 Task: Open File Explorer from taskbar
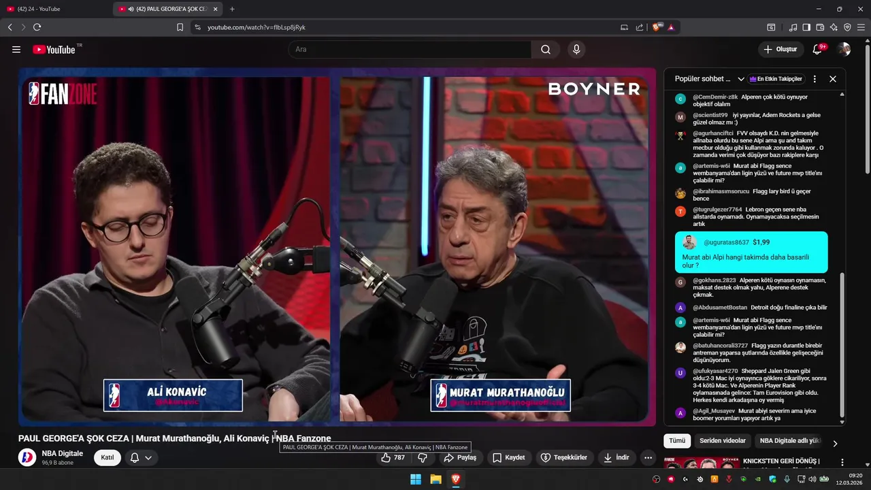pos(435,479)
